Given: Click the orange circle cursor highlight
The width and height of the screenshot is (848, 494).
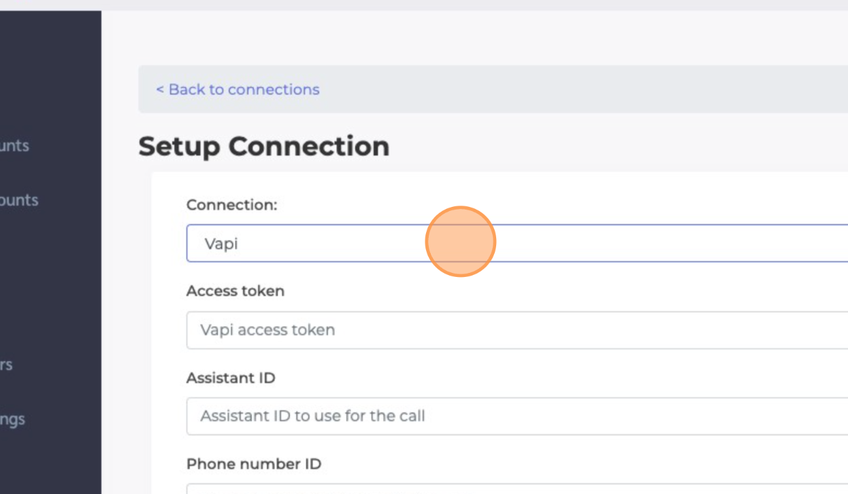Looking at the screenshot, I should coord(461,242).
